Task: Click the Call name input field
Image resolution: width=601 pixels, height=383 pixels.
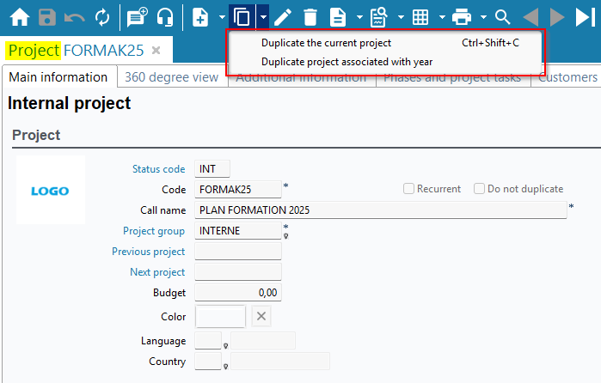Action: [x=381, y=210]
